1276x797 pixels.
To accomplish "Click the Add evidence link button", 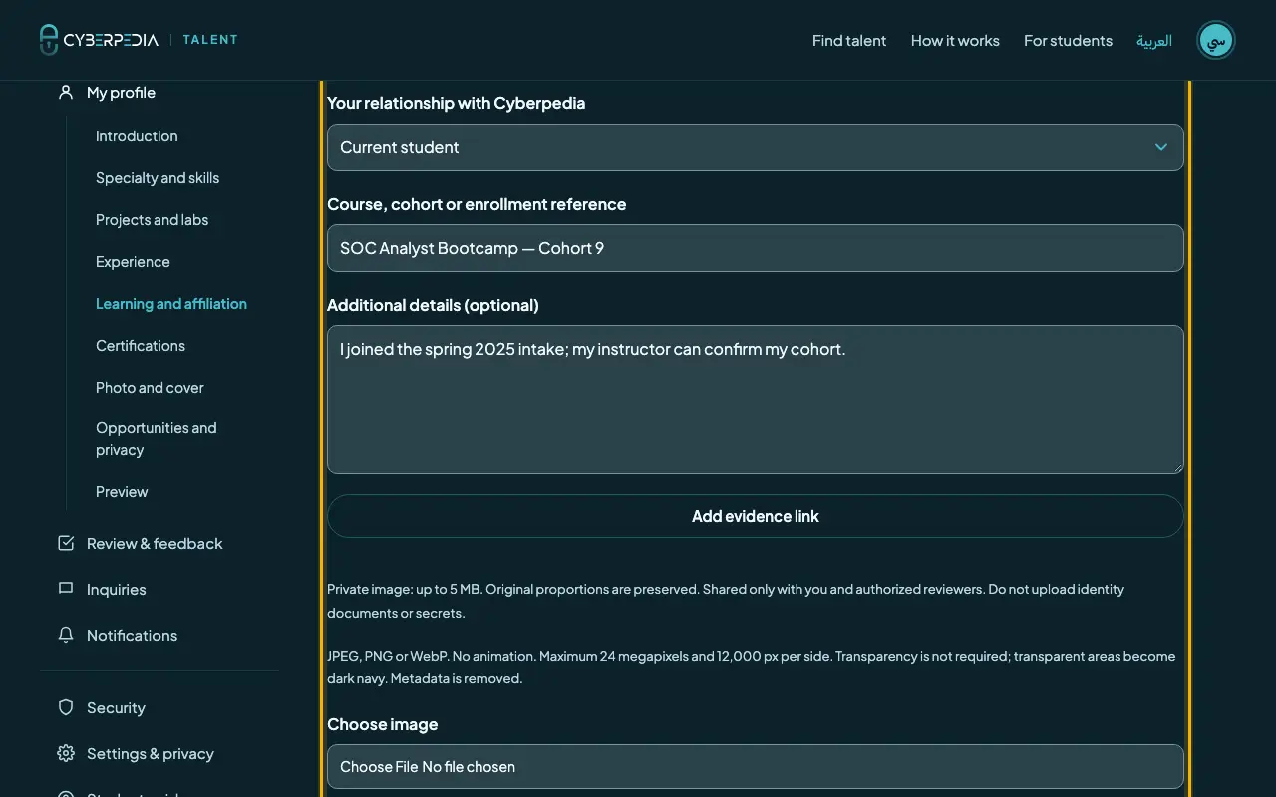I will 756,516.
